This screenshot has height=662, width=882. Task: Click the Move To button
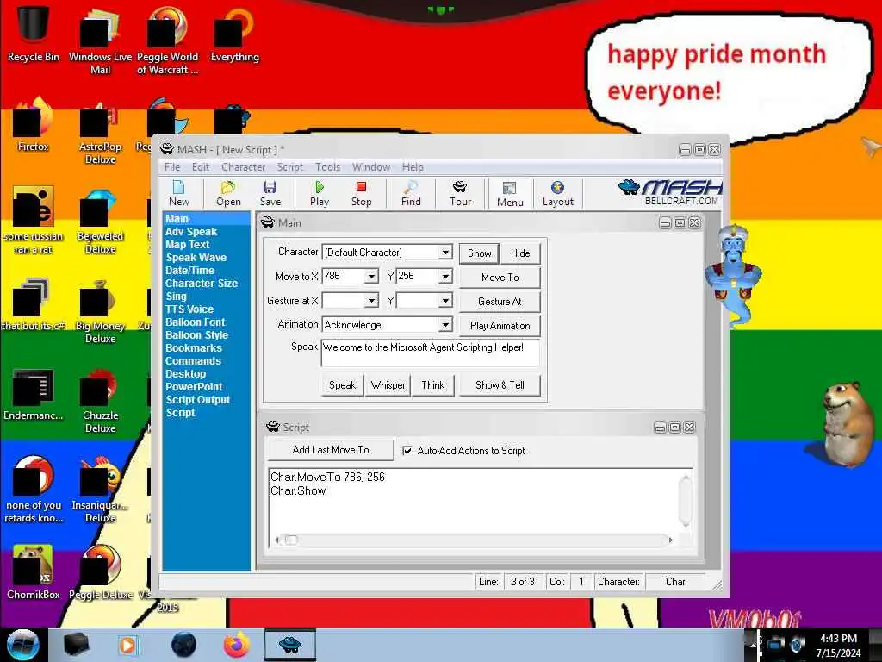[x=500, y=277]
